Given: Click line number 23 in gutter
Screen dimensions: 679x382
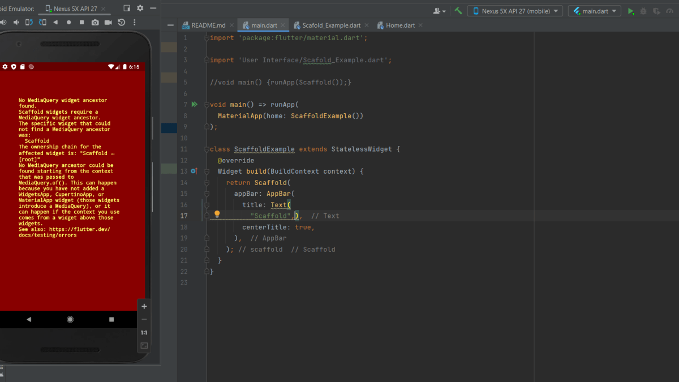Looking at the screenshot, I should coord(184,282).
